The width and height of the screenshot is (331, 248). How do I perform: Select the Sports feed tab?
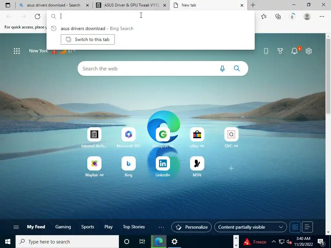coord(88,227)
